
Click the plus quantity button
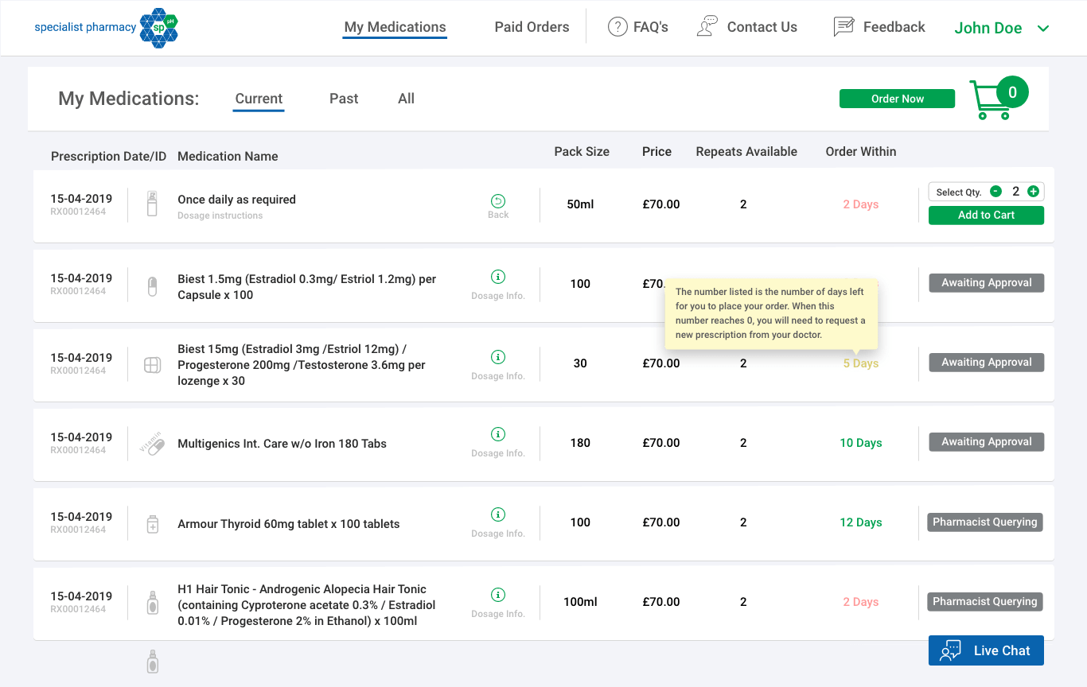(1033, 192)
